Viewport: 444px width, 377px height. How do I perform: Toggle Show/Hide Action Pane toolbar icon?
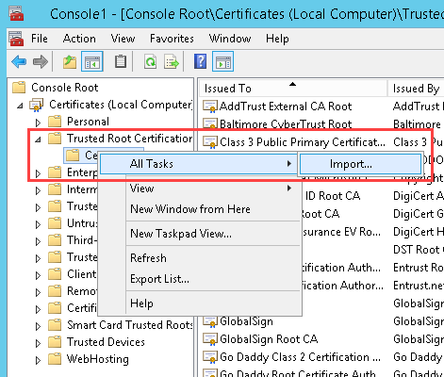[223, 61]
